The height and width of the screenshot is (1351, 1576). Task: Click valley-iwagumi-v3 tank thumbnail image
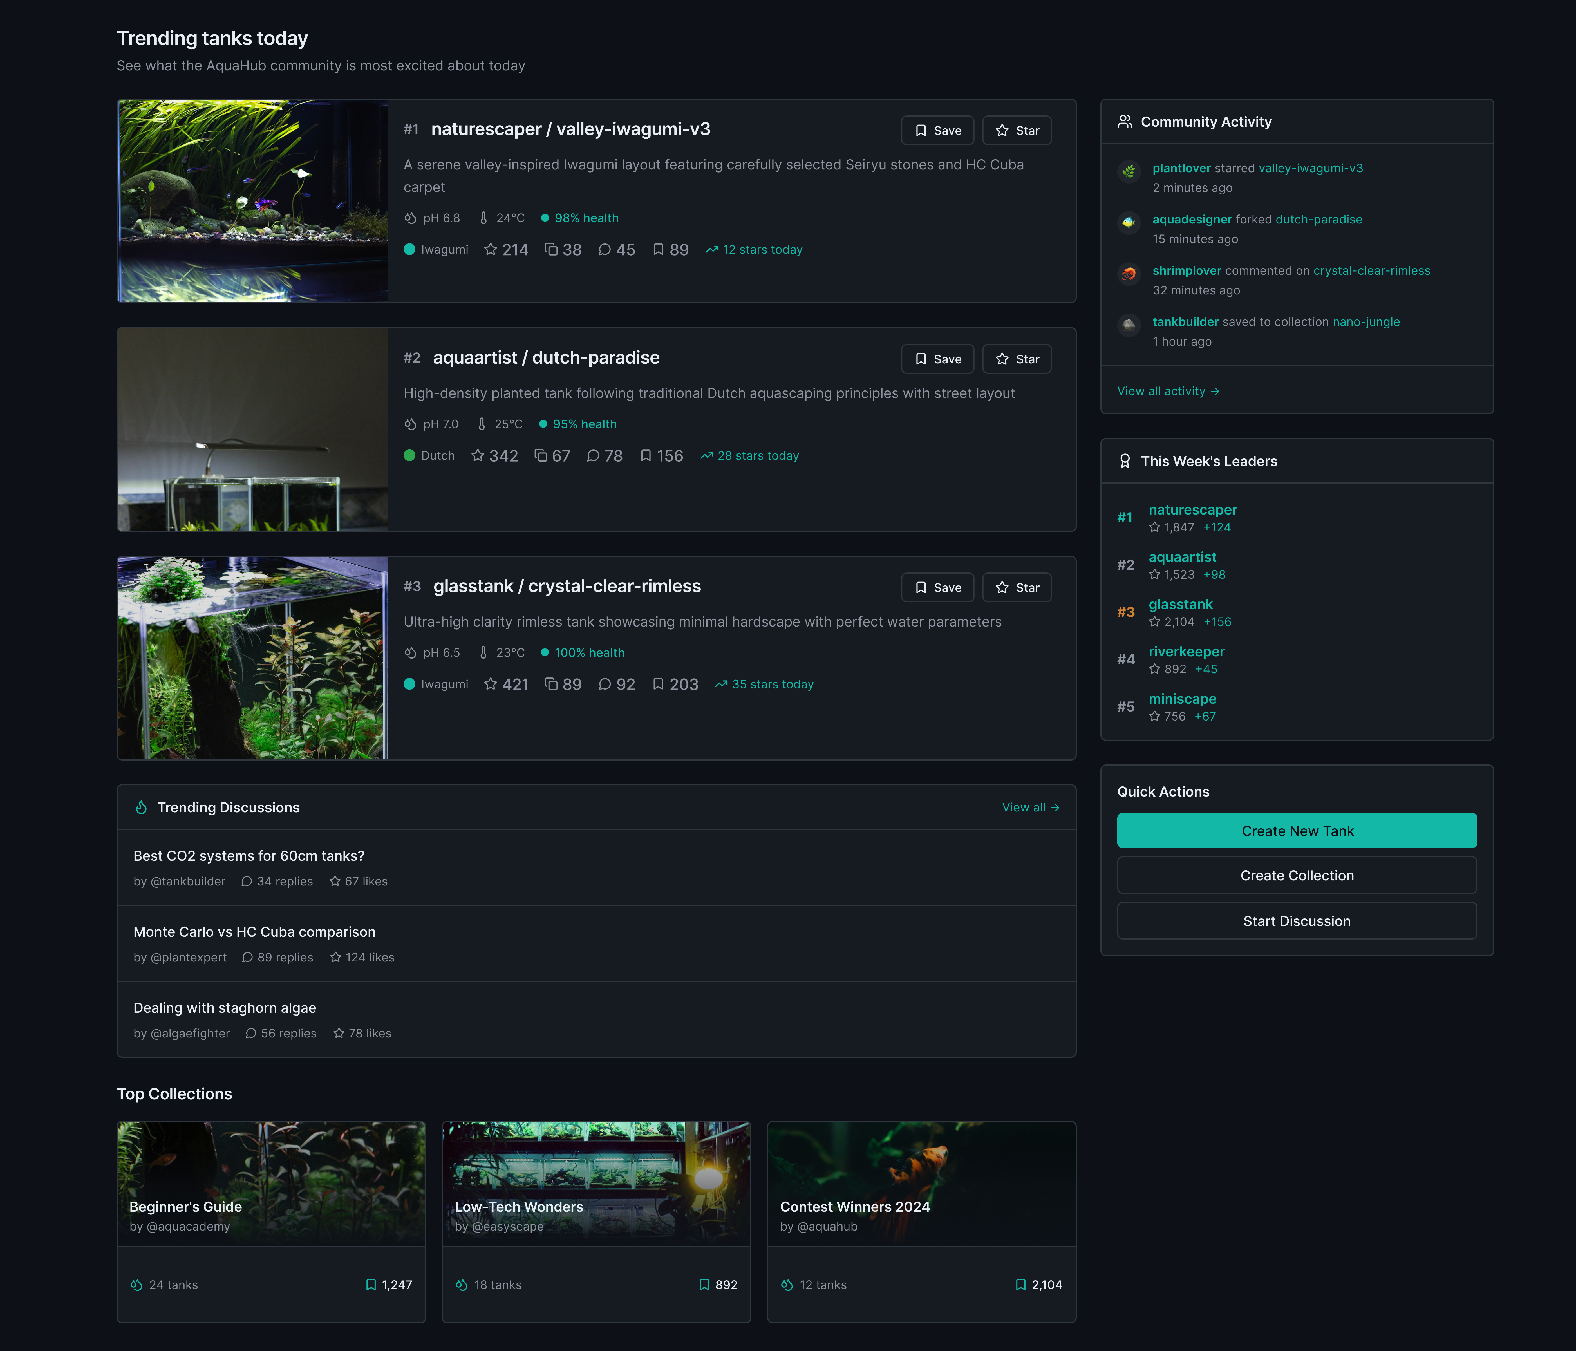pos(252,201)
